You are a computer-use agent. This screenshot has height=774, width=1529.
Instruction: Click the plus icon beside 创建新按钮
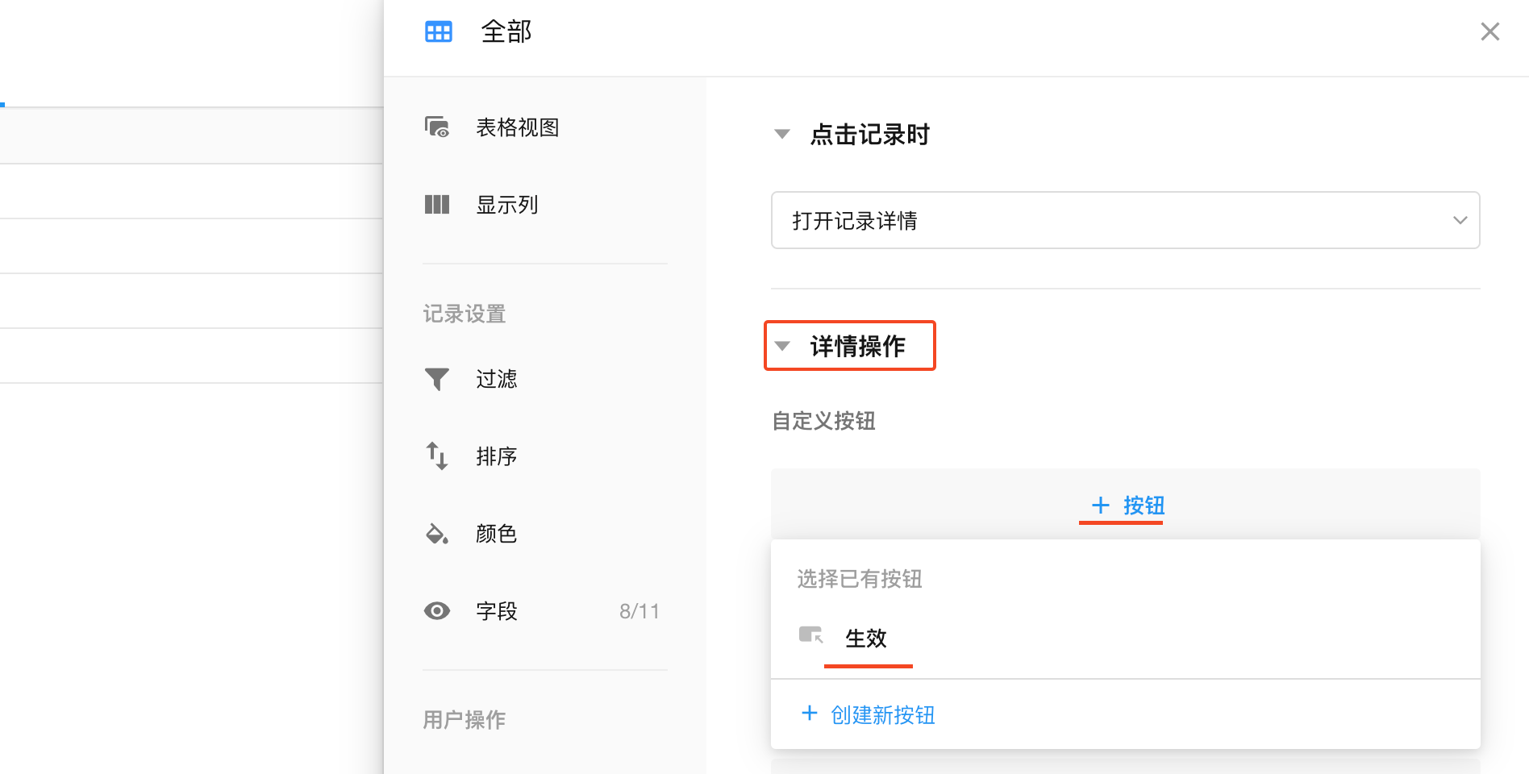point(809,714)
